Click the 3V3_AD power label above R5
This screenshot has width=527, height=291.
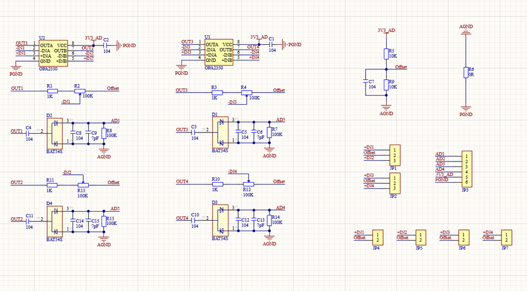pos(387,30)
